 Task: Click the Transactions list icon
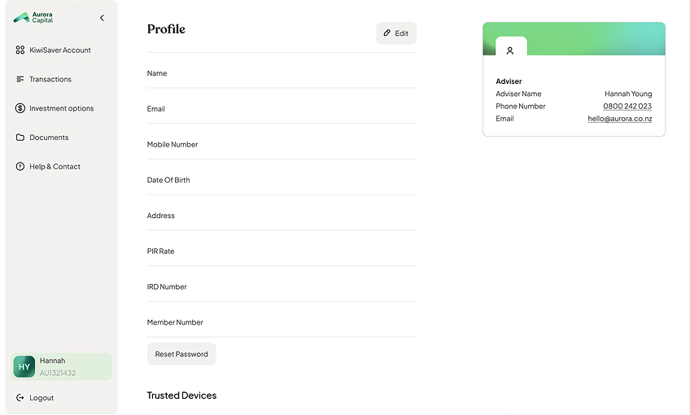[x=20, y=79]
